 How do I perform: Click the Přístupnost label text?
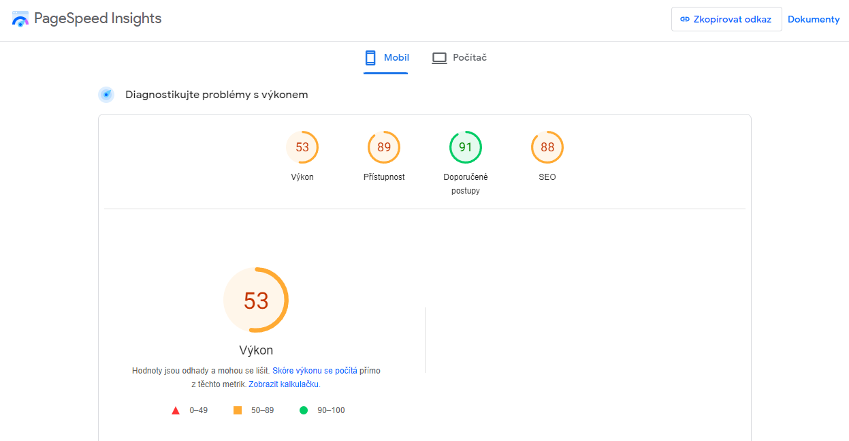(384, 177)
